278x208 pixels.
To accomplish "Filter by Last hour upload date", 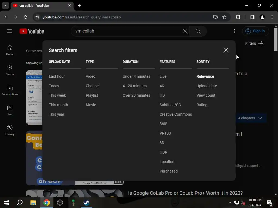I will 57,76.
